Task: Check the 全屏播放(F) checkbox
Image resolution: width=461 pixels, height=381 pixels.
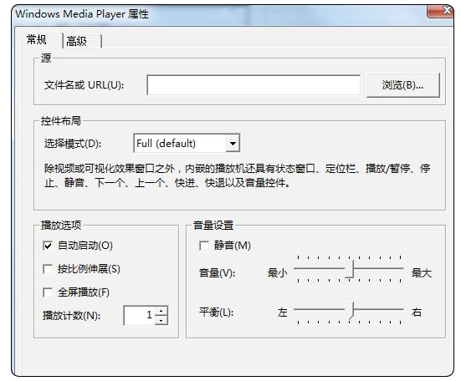Action: click(x=48, y=292)
